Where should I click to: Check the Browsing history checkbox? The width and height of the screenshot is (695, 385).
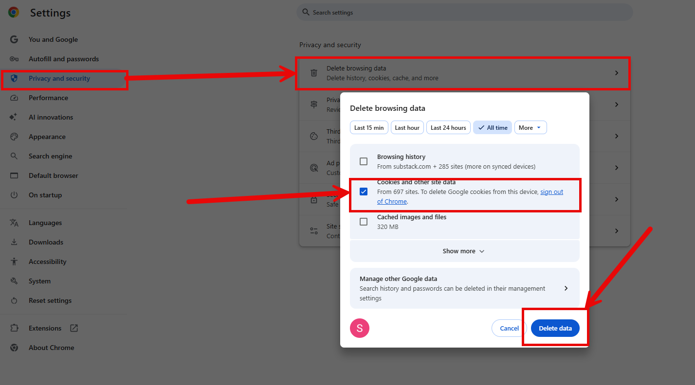pos(364,161)
